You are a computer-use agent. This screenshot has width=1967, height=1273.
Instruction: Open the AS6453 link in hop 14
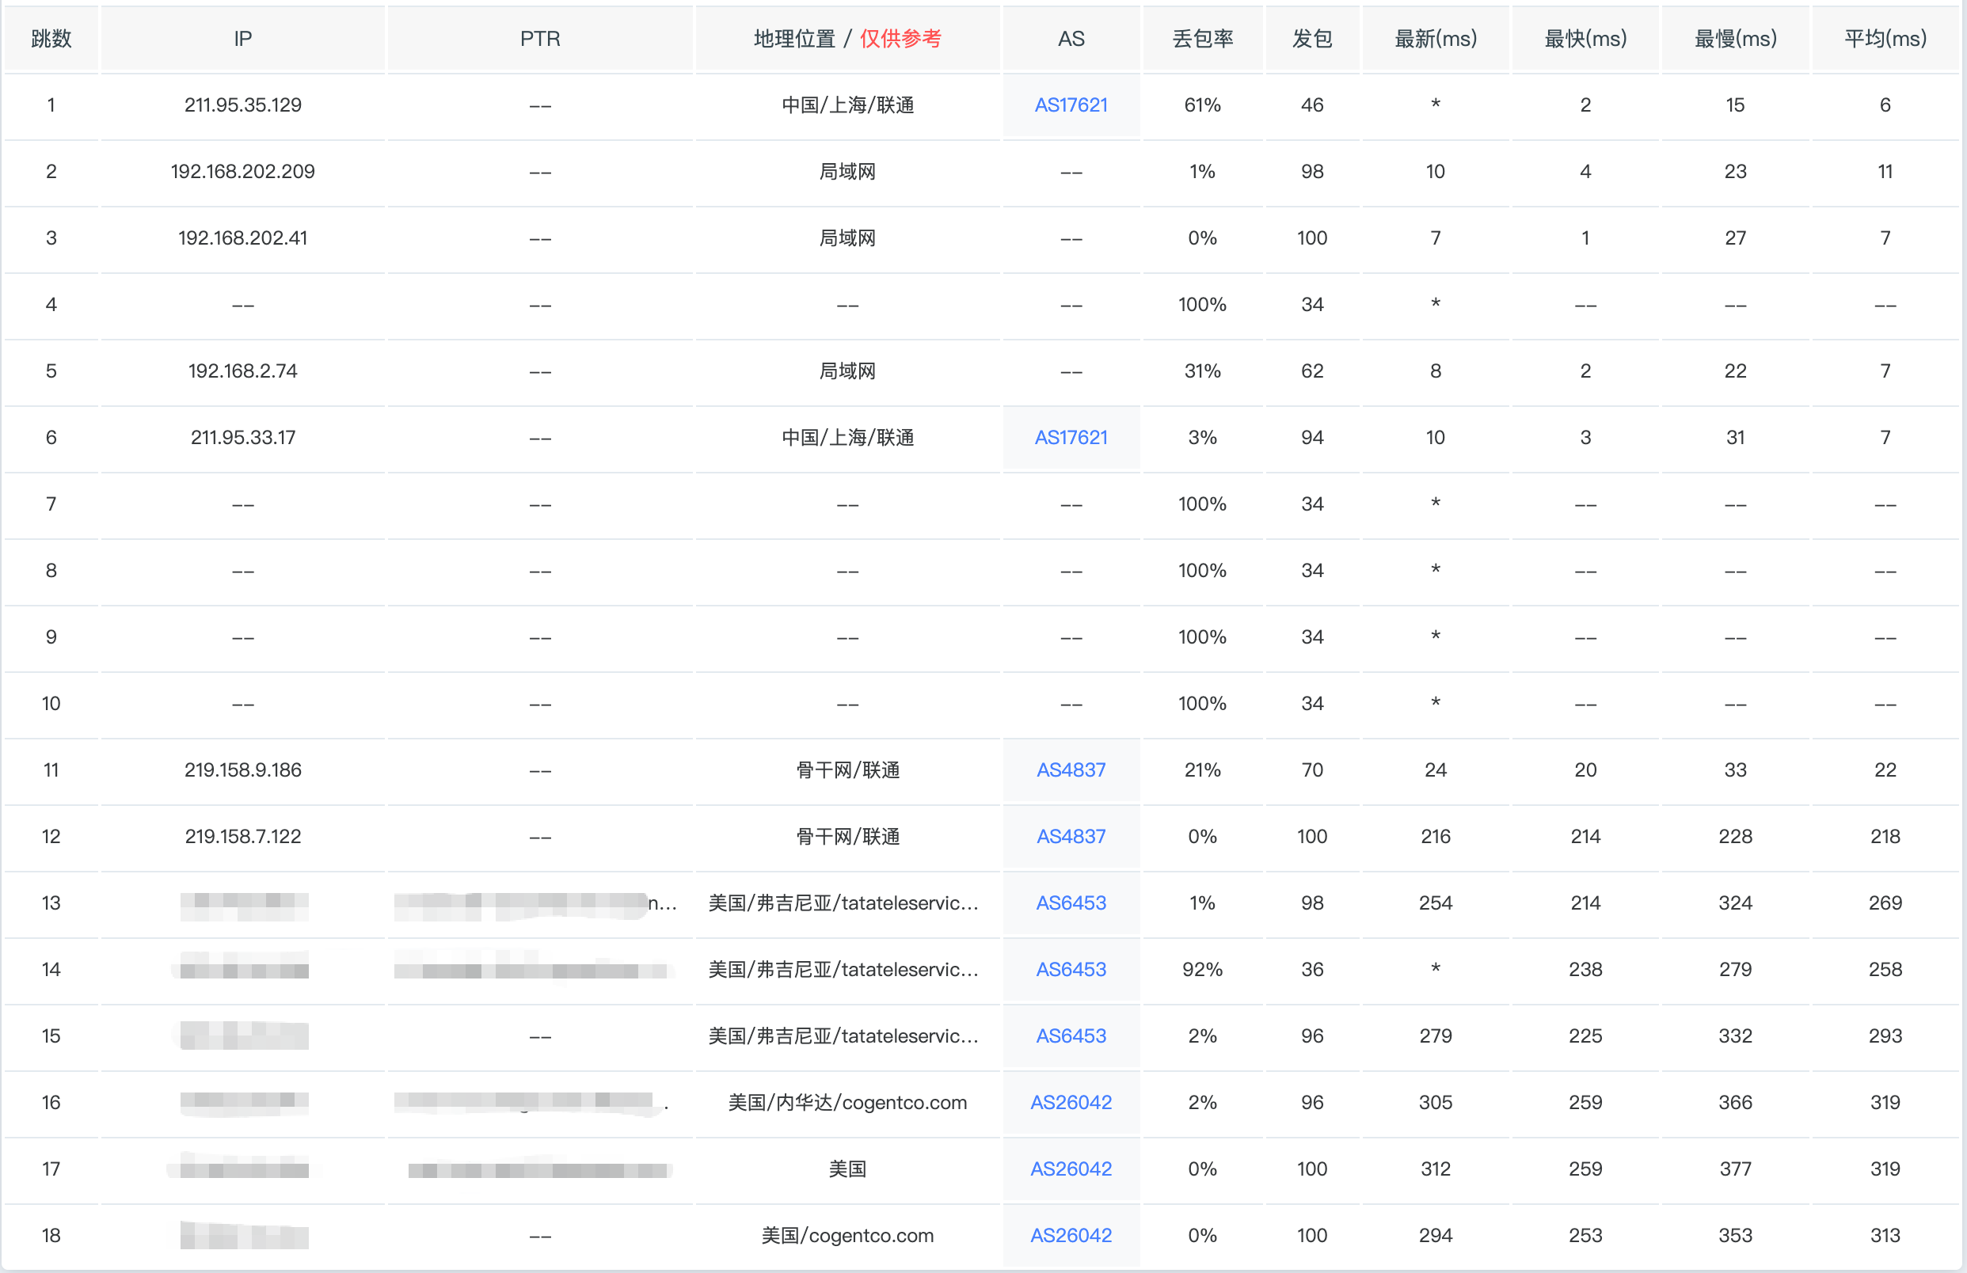1071,969
